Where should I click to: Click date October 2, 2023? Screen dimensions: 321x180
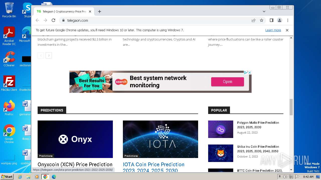(x=248, y=156)
